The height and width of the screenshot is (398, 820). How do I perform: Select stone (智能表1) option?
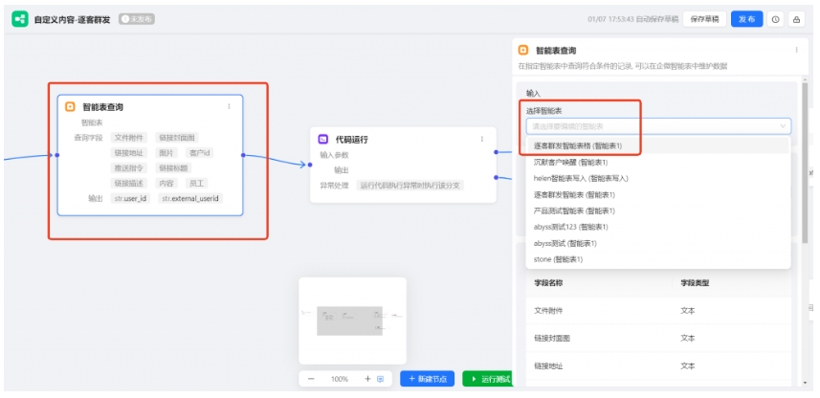658,259
